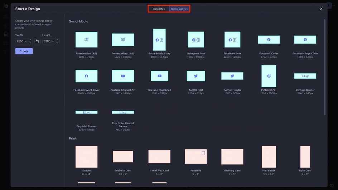
Task: Decrease the height with down stepper arrow
Action: 57,42
